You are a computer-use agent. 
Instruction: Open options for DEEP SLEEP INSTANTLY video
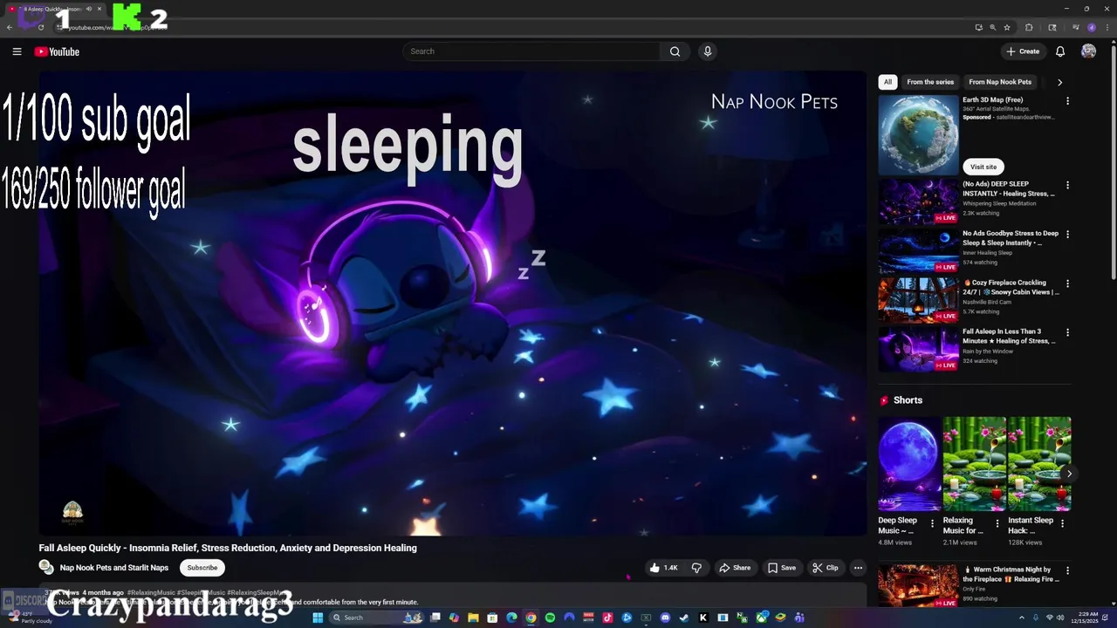[1067, 185]
